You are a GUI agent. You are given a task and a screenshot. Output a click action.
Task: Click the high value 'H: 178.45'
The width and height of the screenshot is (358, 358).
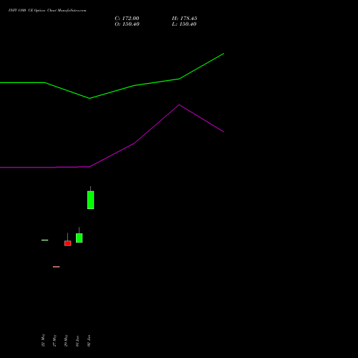coord(185,19)
